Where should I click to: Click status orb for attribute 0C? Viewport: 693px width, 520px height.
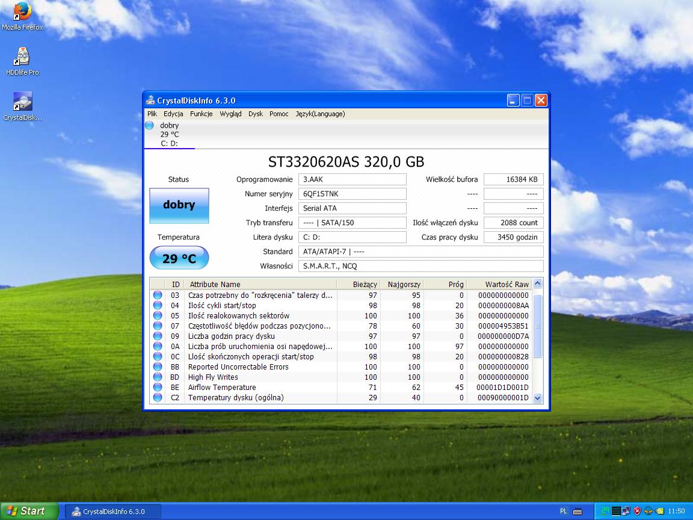158,356
